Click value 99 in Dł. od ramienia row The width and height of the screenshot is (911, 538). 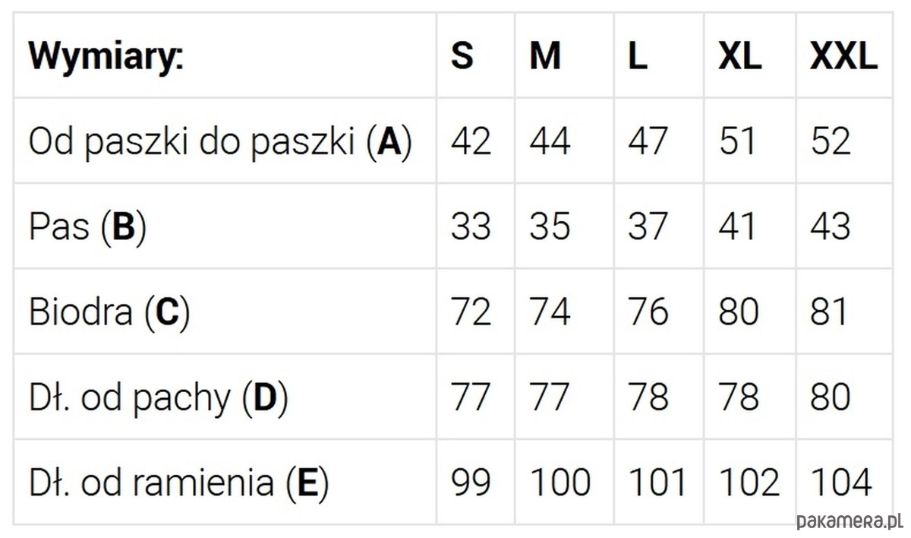[x=471, y=483]
